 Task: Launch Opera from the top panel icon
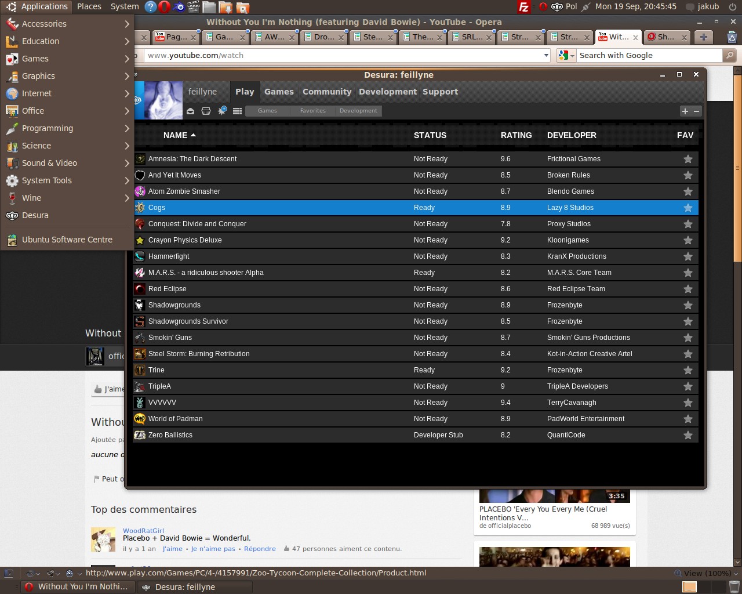pyautogui.click(x=164, y=7)
